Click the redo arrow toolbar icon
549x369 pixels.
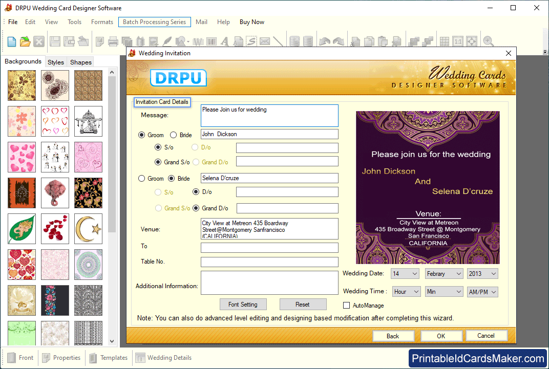pyautogui.click(x=339, y=41)
